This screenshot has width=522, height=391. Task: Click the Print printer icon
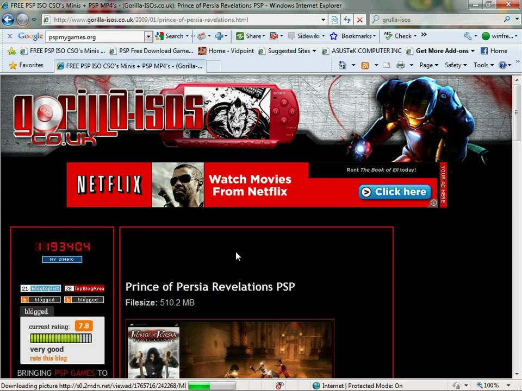pos(401,65)
